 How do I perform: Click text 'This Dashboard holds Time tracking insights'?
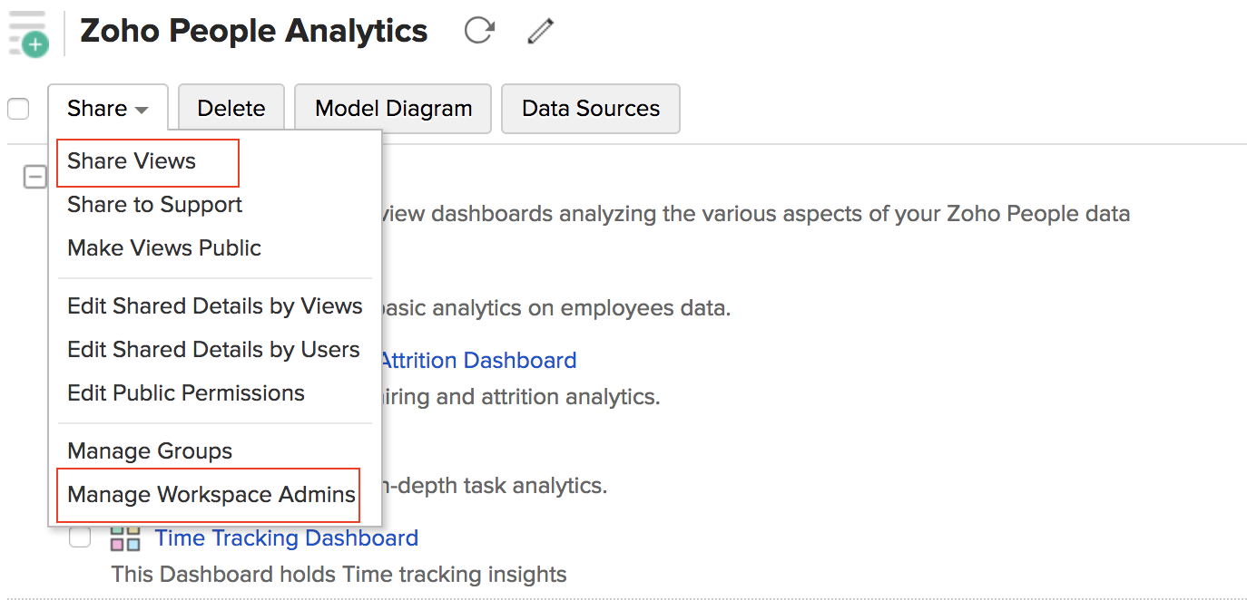point(339,575)
